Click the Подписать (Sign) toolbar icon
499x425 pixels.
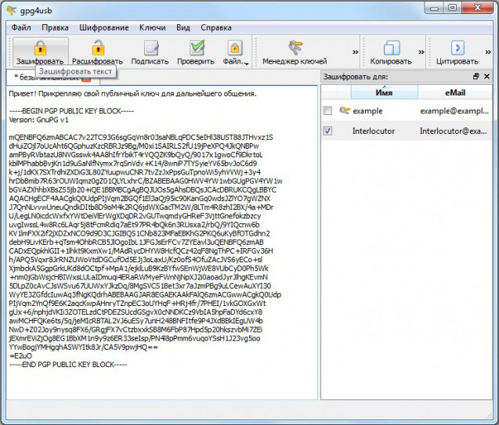150,52
